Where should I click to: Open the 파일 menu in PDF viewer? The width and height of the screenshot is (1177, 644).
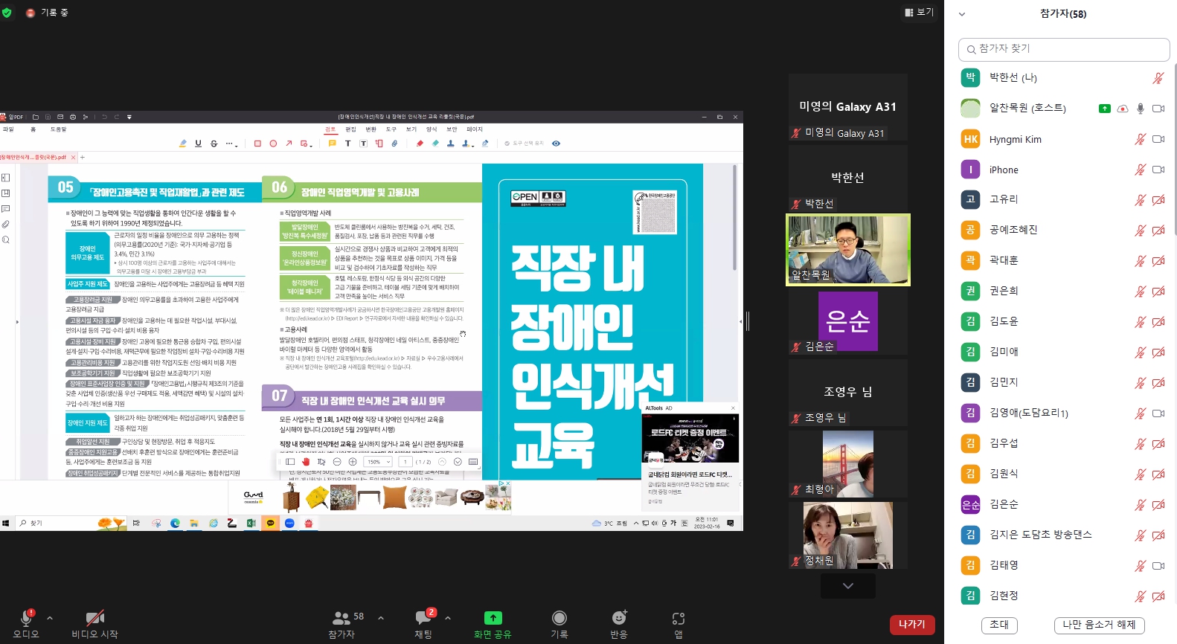click(8, 129)
